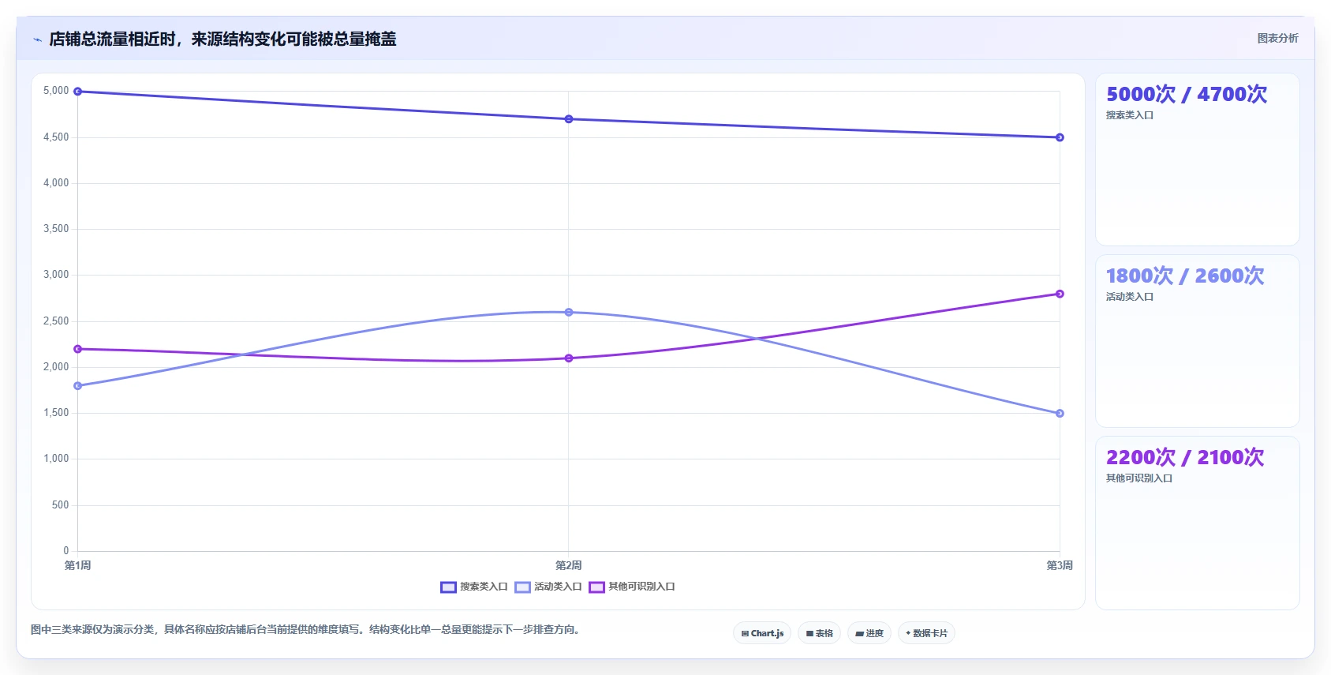Click the 进度 tag pill
This screenshot has height=675, width=1331.
[869, 633]
